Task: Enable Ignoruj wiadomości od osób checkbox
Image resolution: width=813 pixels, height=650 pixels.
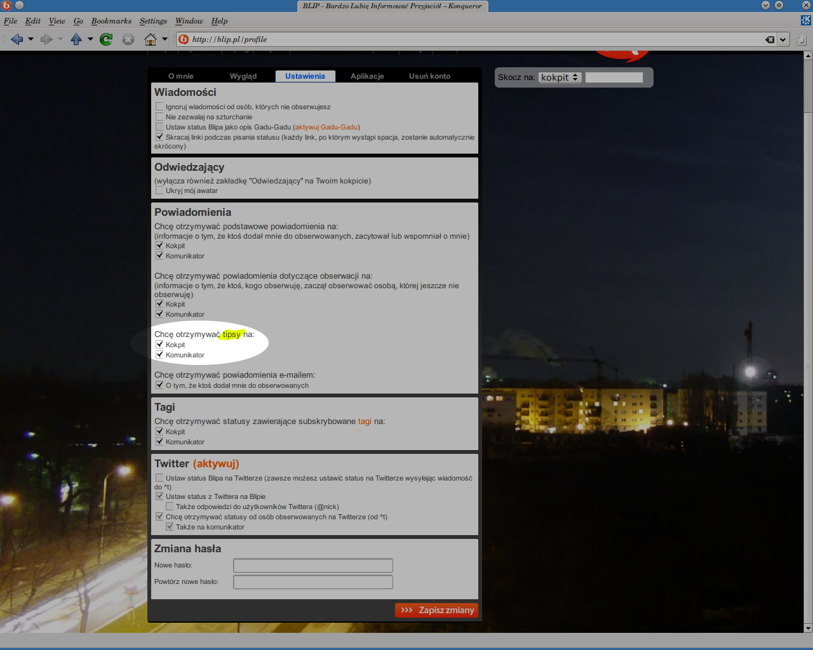Action: click(x=159, y=107)
